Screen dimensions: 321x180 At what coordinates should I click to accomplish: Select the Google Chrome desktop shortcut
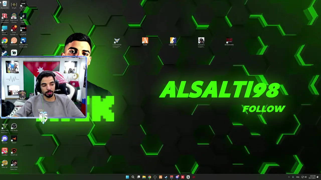coord(5,43)
